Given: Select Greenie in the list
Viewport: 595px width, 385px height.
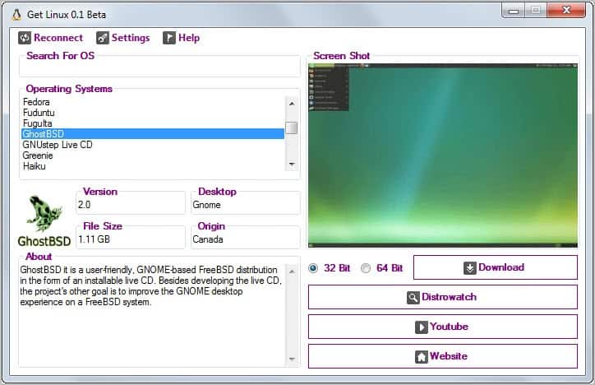Looking at the screenshot, I should click(x=153, y=155).
